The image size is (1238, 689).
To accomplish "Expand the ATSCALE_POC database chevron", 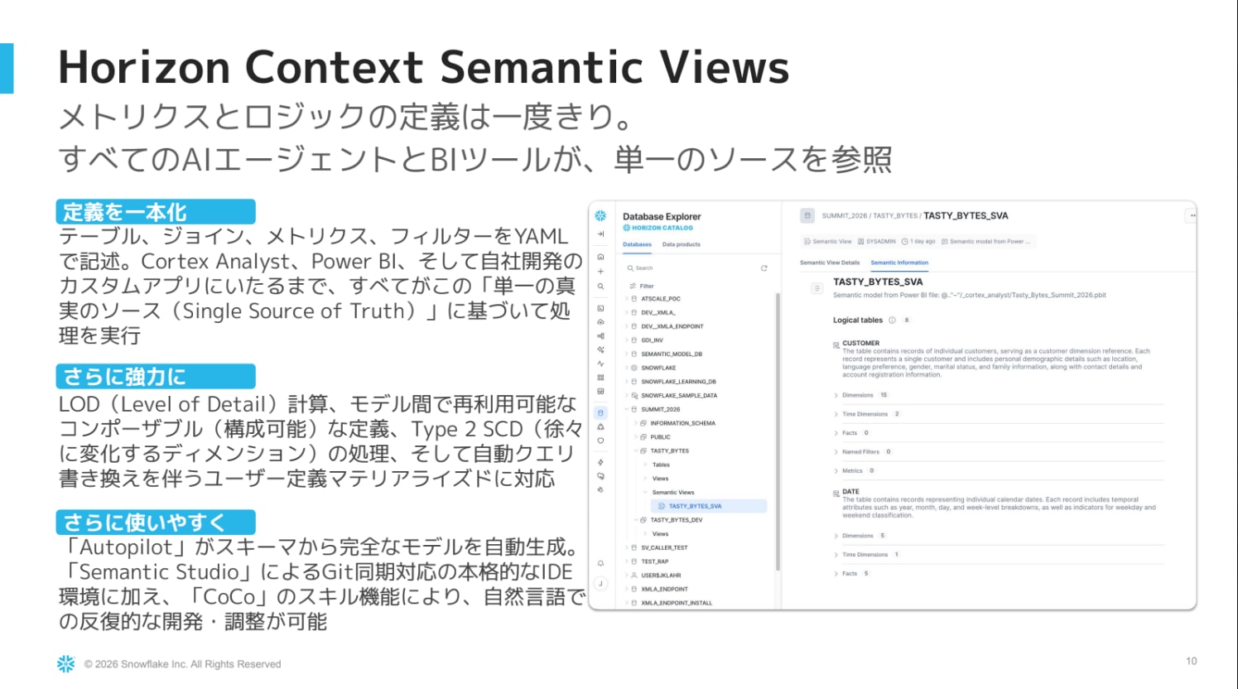I will (627, 299).
